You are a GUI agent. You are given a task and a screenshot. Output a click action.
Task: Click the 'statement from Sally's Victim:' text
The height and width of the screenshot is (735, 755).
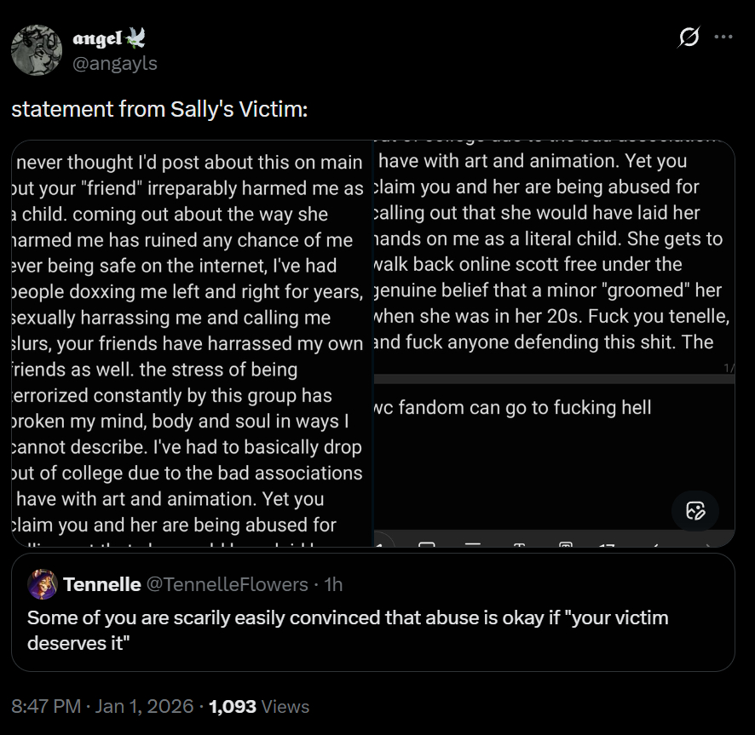coord(159,109)
